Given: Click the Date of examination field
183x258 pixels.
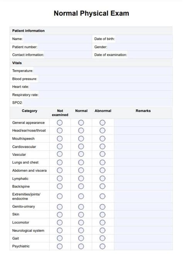Looking at the screenshot, I should tap(150, 55).
